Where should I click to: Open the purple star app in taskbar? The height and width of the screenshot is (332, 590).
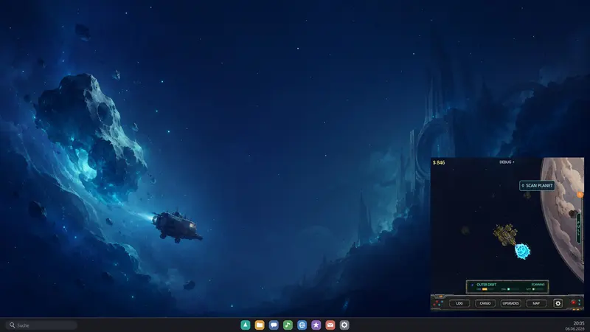point(316,325)
